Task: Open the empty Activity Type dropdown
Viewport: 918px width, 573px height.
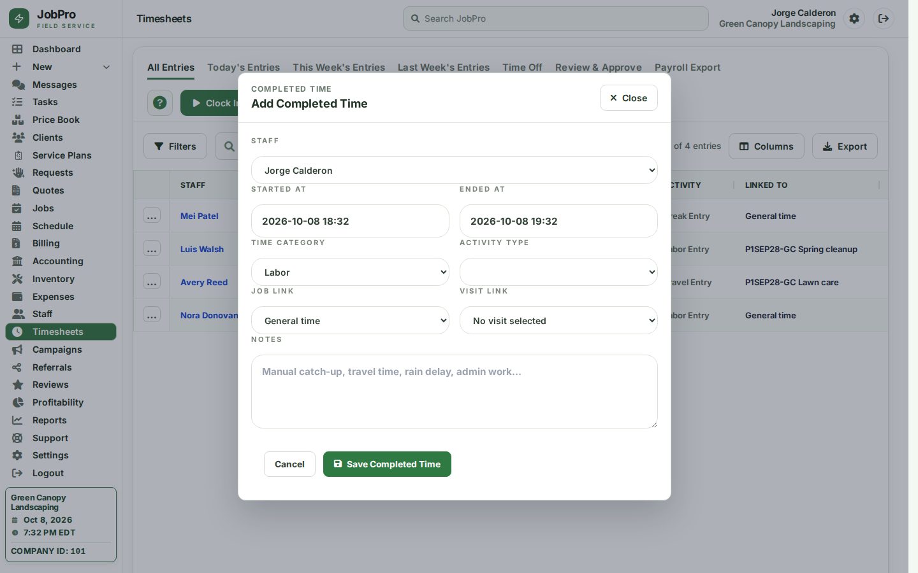Action: [x=558, y=272]
